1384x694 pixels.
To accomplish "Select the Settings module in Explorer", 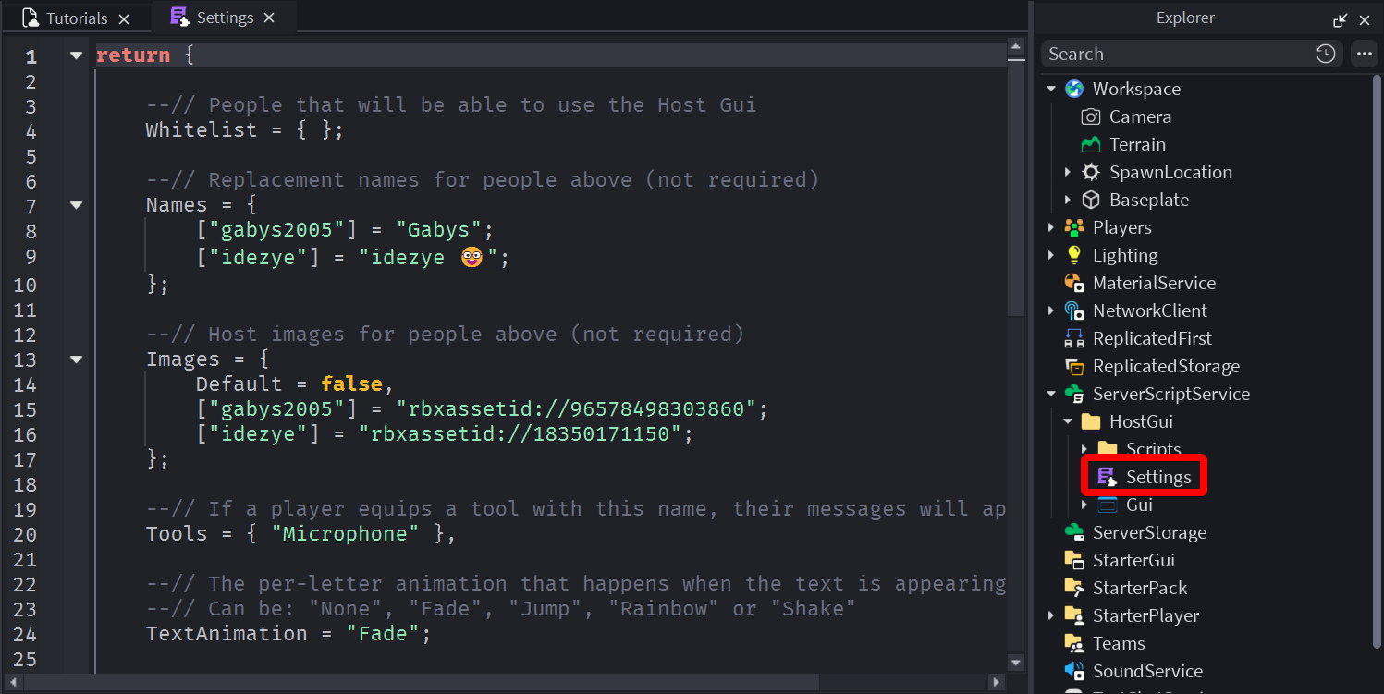I will [x=1157, y=477].
